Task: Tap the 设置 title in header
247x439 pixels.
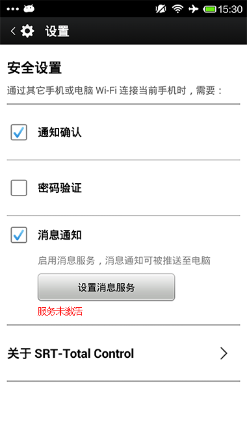Action: [57, 31]
